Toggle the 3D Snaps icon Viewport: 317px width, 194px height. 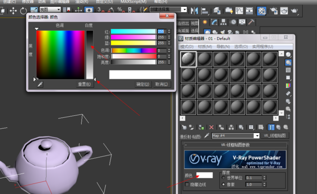100,10
